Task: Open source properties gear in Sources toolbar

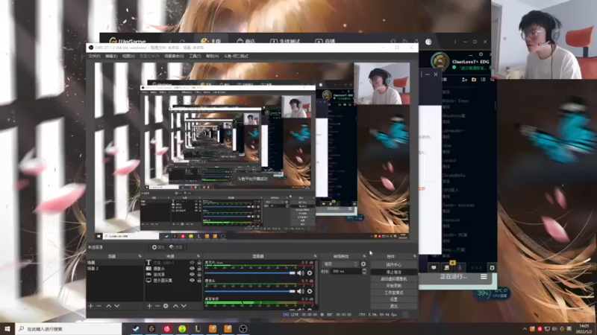Action: pyautogui.click(x=166, y=306)
